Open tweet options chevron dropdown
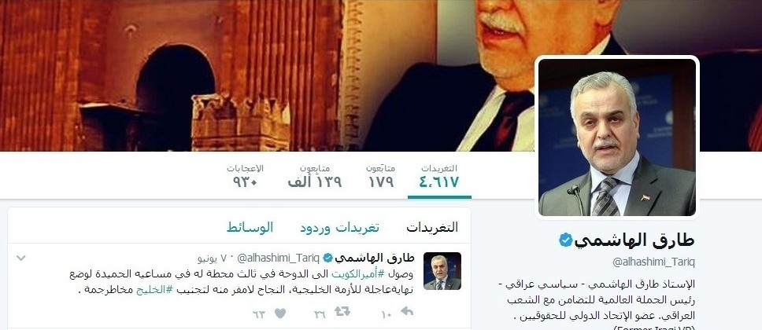This screenshot has width=762, height=330. (x=21, y=258)
